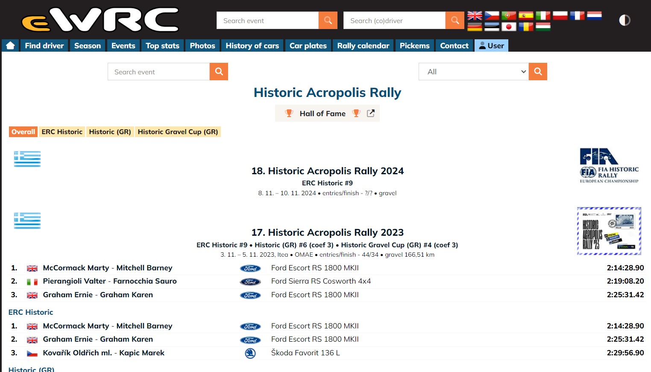
Task: Switch site language to Japanese flag
Action: (x=508, y=27)
